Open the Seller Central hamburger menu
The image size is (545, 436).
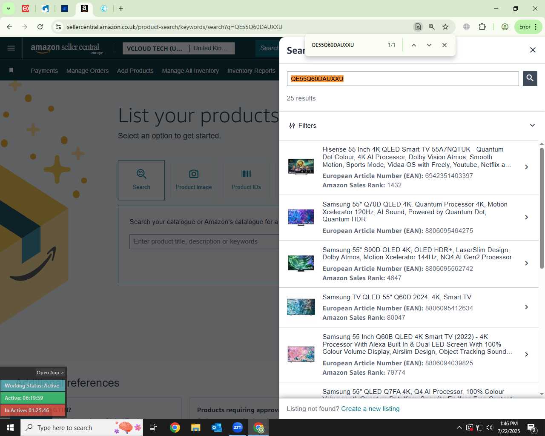[x=11, y=48]
